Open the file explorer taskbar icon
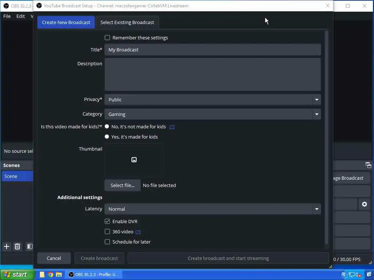Screen dimensions: 374x280 point(59,275)
